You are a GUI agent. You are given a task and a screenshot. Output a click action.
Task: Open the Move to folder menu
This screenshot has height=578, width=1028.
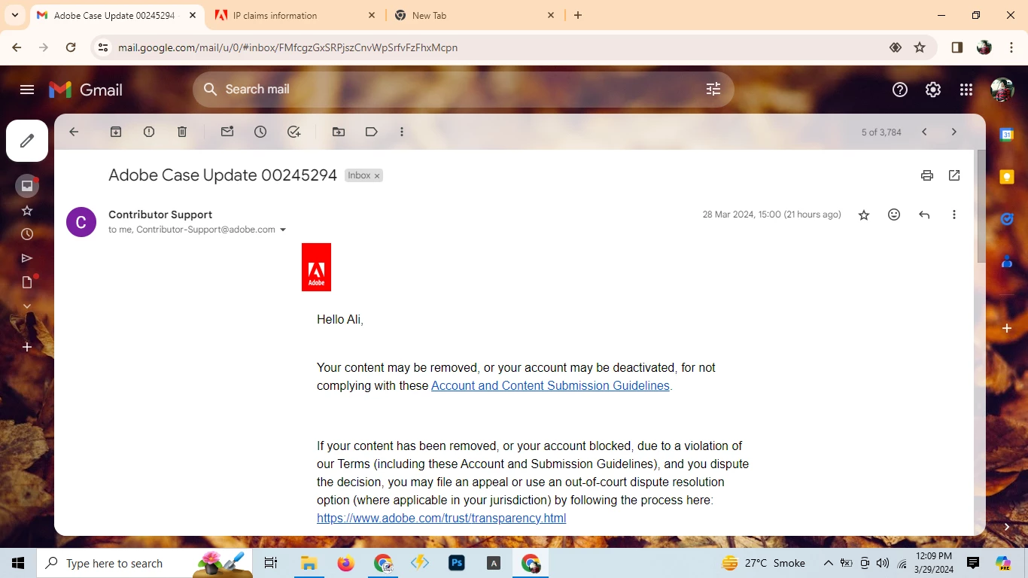[339, 132]
